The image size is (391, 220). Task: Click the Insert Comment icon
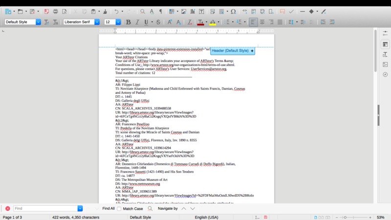tap(282, 11)
